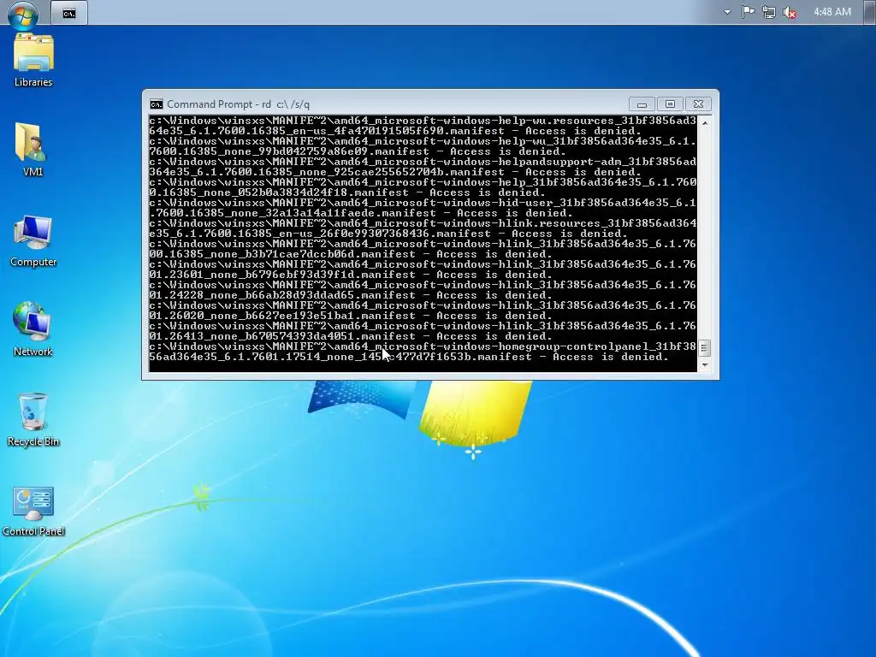Screen dimensions: 876x657
Task: Click the line containing help-wu.resources
Action: [x=423, y=121]
